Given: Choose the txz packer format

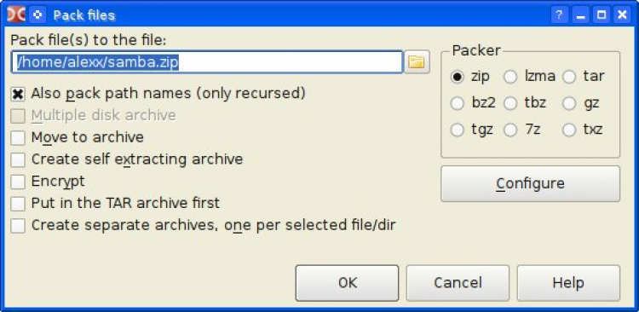Looking at the screenshot, I should [569, 130].
